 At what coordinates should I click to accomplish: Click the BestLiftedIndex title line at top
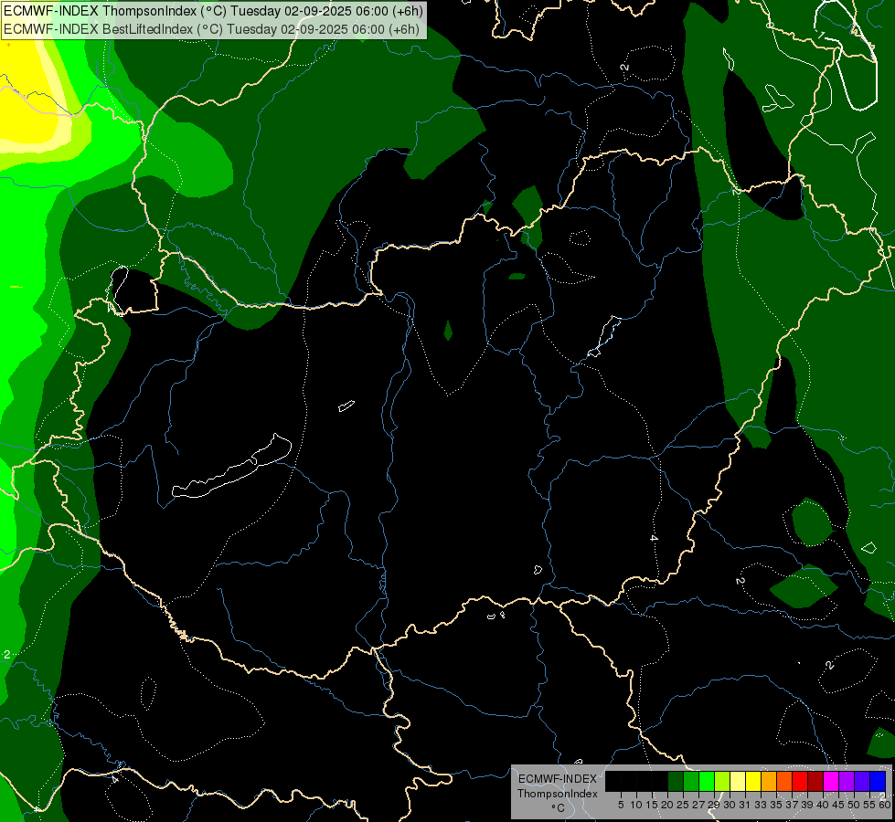(212, 29)
